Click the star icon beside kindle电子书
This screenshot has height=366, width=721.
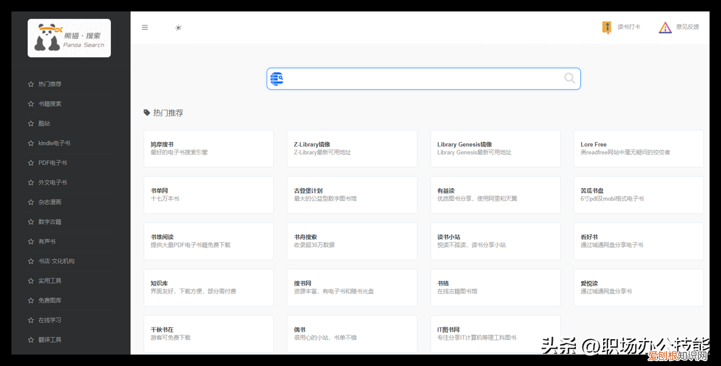click(31, 143)
